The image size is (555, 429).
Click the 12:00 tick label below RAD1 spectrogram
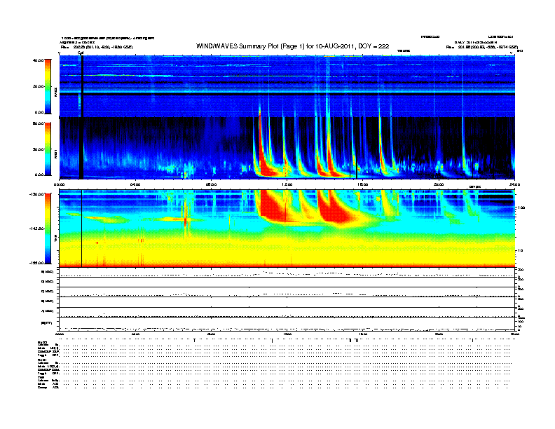coord(287,184)
